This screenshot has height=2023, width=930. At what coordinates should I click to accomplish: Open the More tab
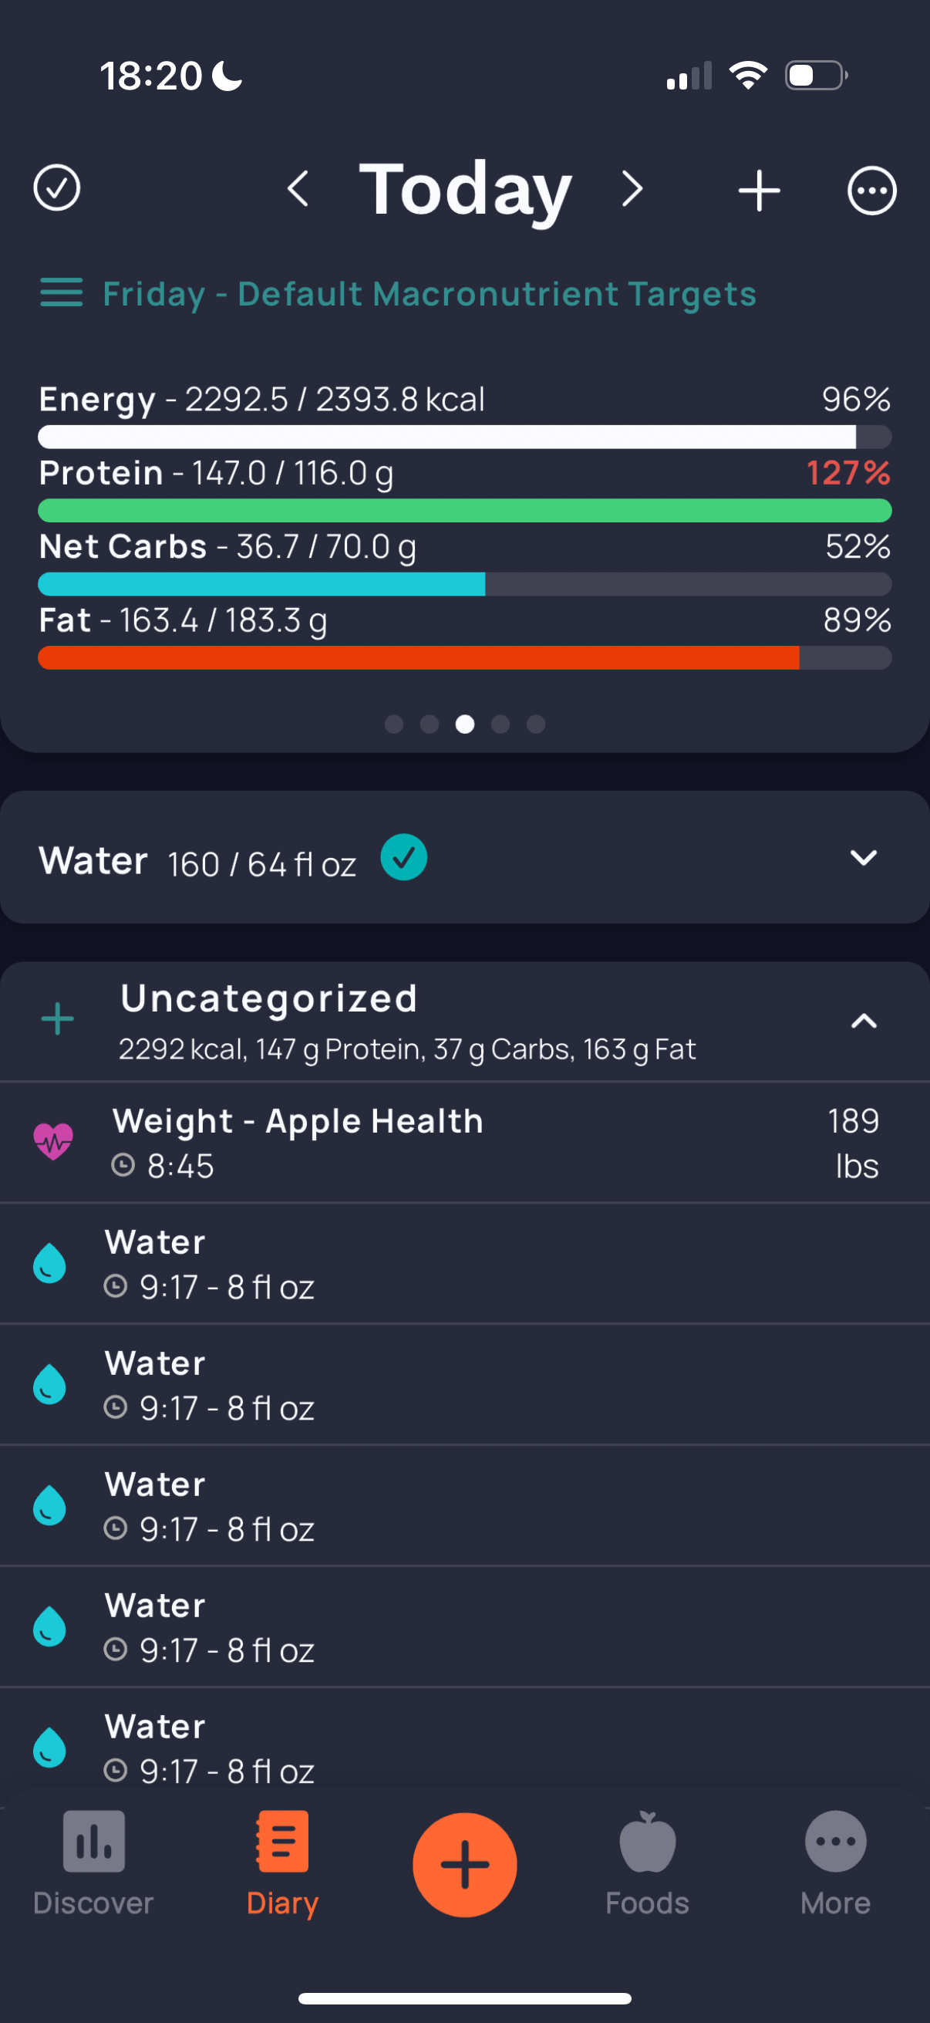(x=835, y=1864)
